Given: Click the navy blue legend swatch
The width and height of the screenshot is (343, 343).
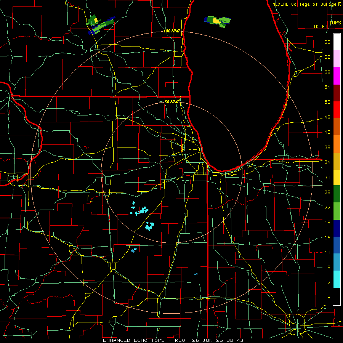Looking at the screenshot, I should coord(337,228).
